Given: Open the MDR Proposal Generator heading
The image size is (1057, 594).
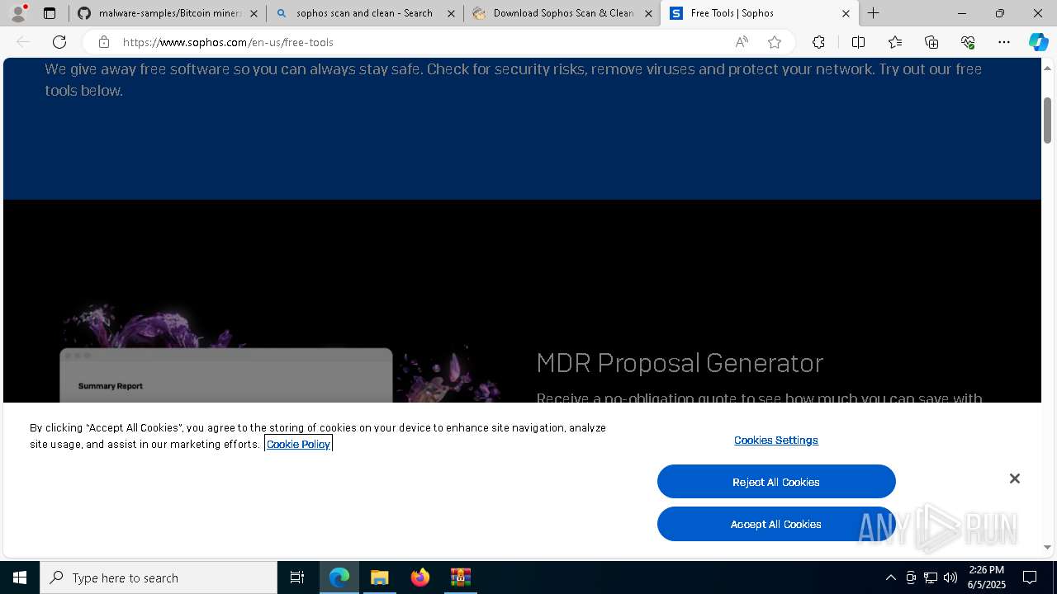Looking at the screenshot, I should [680, 363].
